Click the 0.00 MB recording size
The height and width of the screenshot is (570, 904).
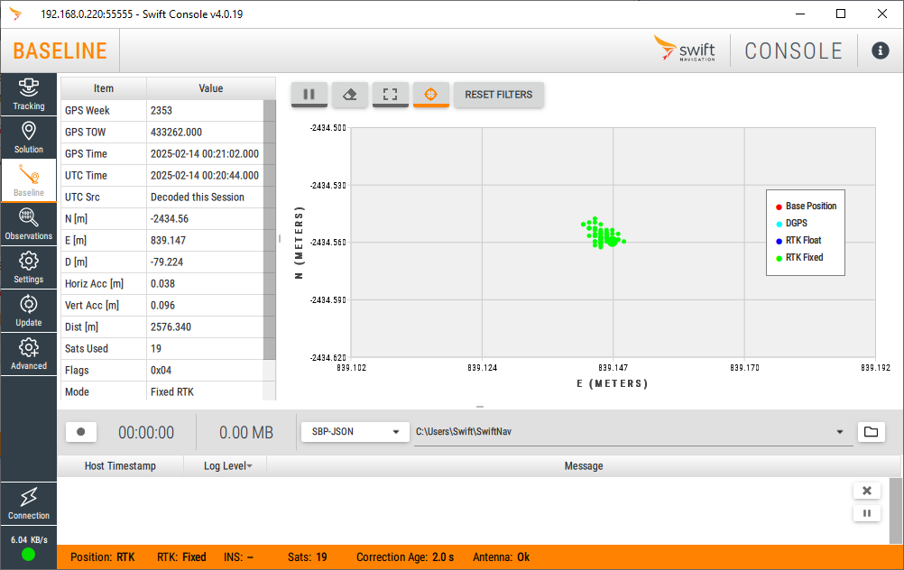pos(246,432)
